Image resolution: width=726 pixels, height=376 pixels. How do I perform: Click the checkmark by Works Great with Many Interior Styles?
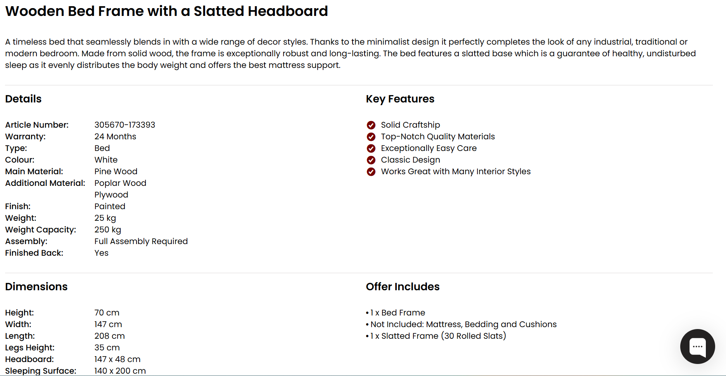coord(371,172)
